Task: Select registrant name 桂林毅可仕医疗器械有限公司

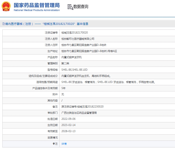Action: click(78, 39)
